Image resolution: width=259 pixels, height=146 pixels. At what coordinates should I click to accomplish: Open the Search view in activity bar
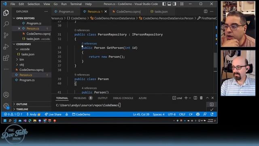point(6,24)
